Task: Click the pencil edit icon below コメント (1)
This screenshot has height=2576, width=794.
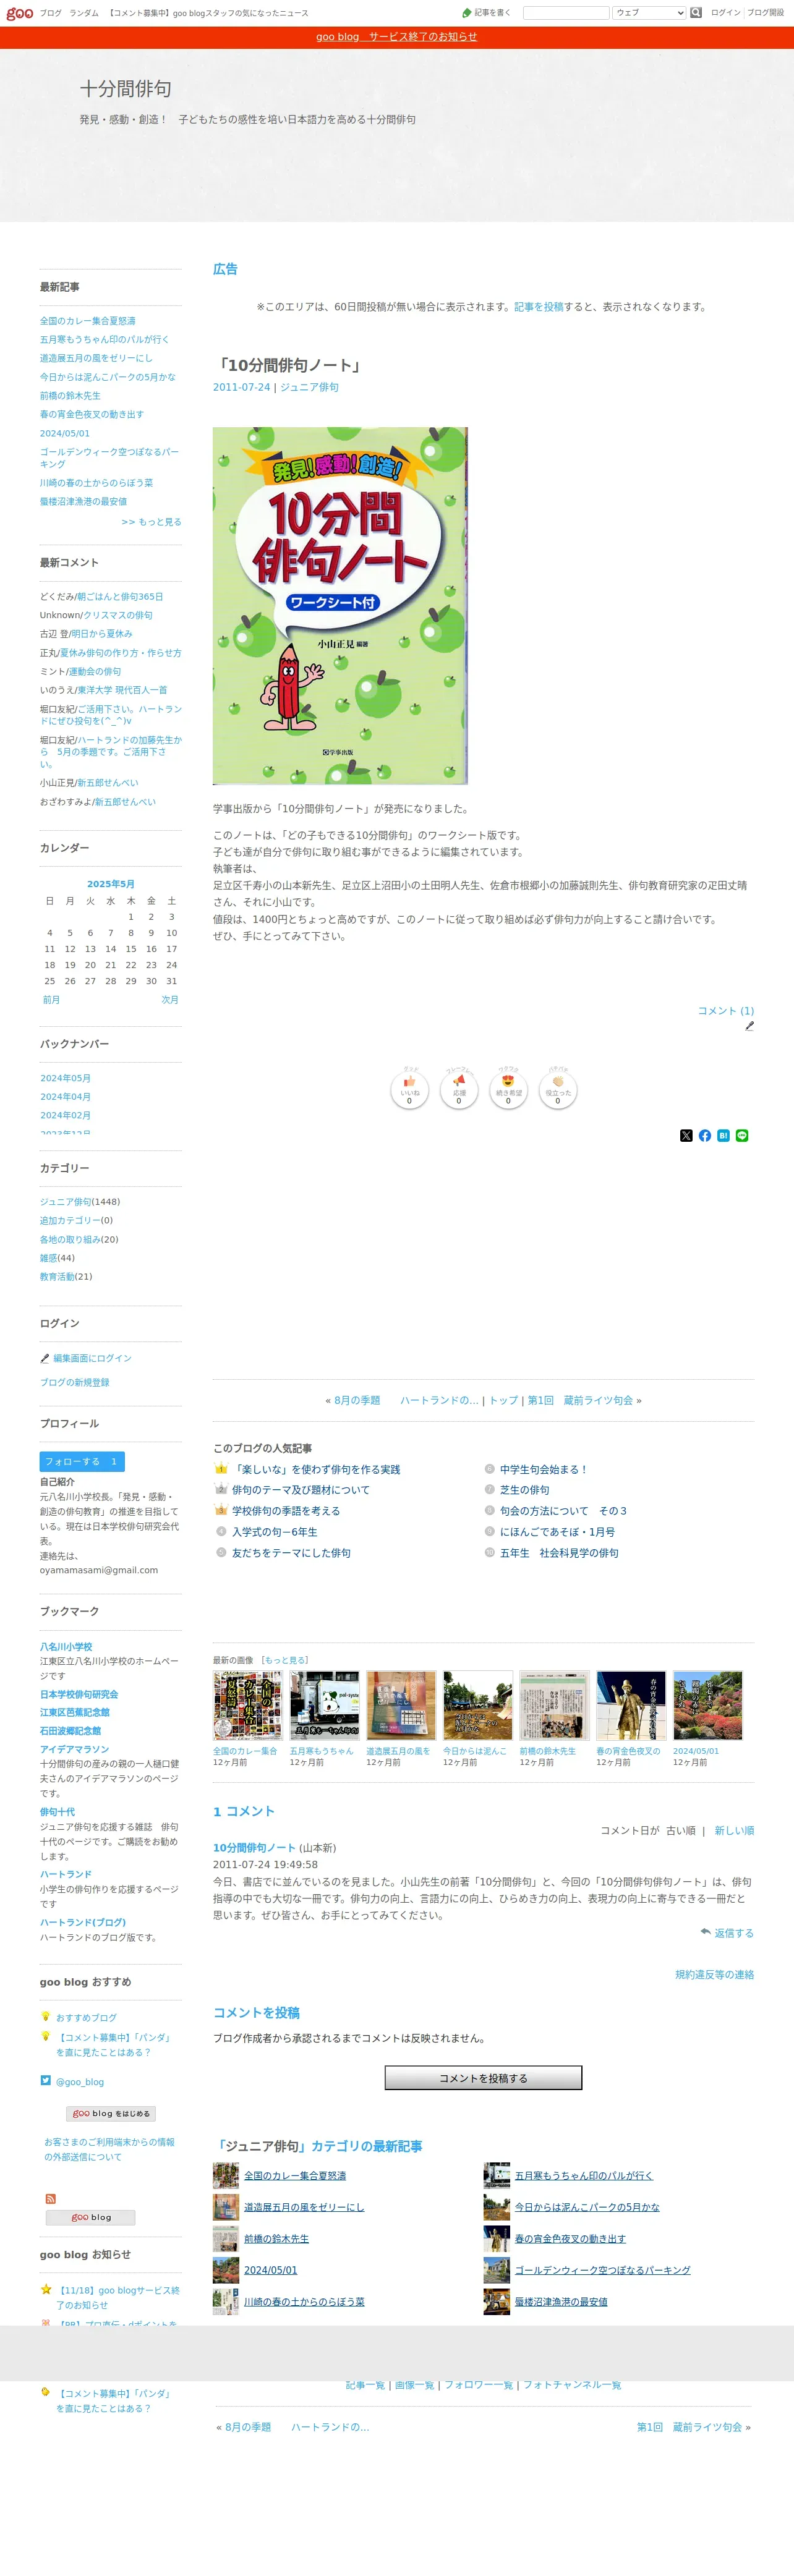Action: point(749,1026)
